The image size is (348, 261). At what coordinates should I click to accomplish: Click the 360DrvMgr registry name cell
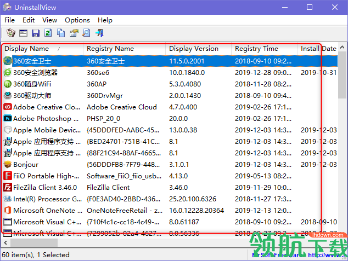pos(105,96)
